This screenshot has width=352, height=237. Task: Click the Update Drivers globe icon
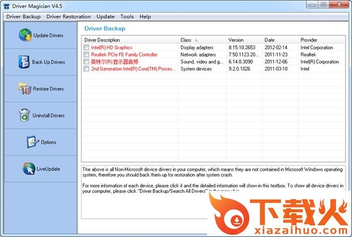pyautogui.click(x=25, y=35)
